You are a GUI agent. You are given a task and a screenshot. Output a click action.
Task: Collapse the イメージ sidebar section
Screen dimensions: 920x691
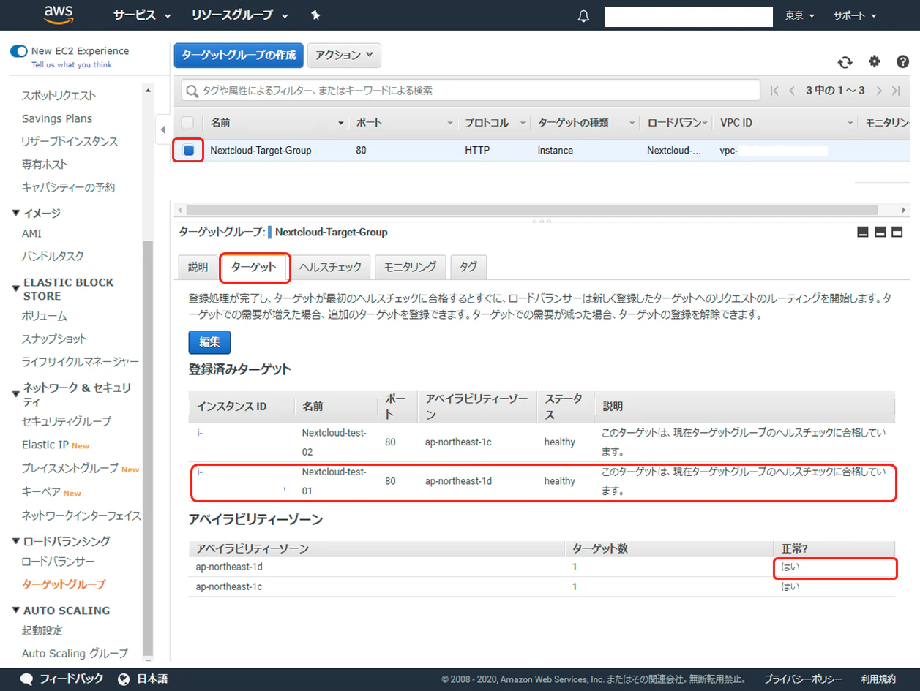(x=17, y=214)
